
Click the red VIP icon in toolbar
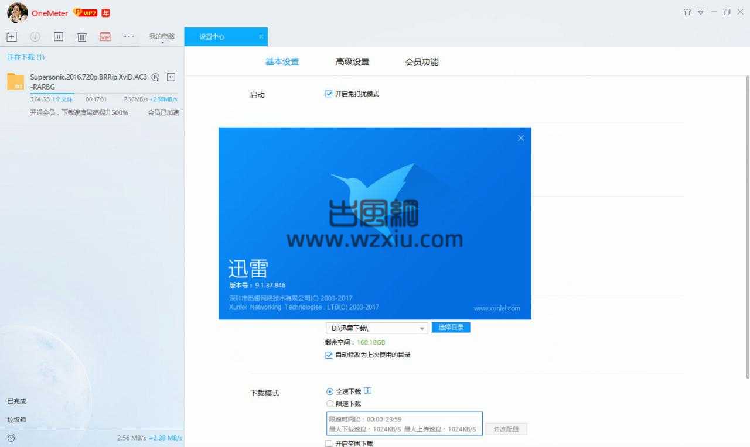[x=105, y=36]
